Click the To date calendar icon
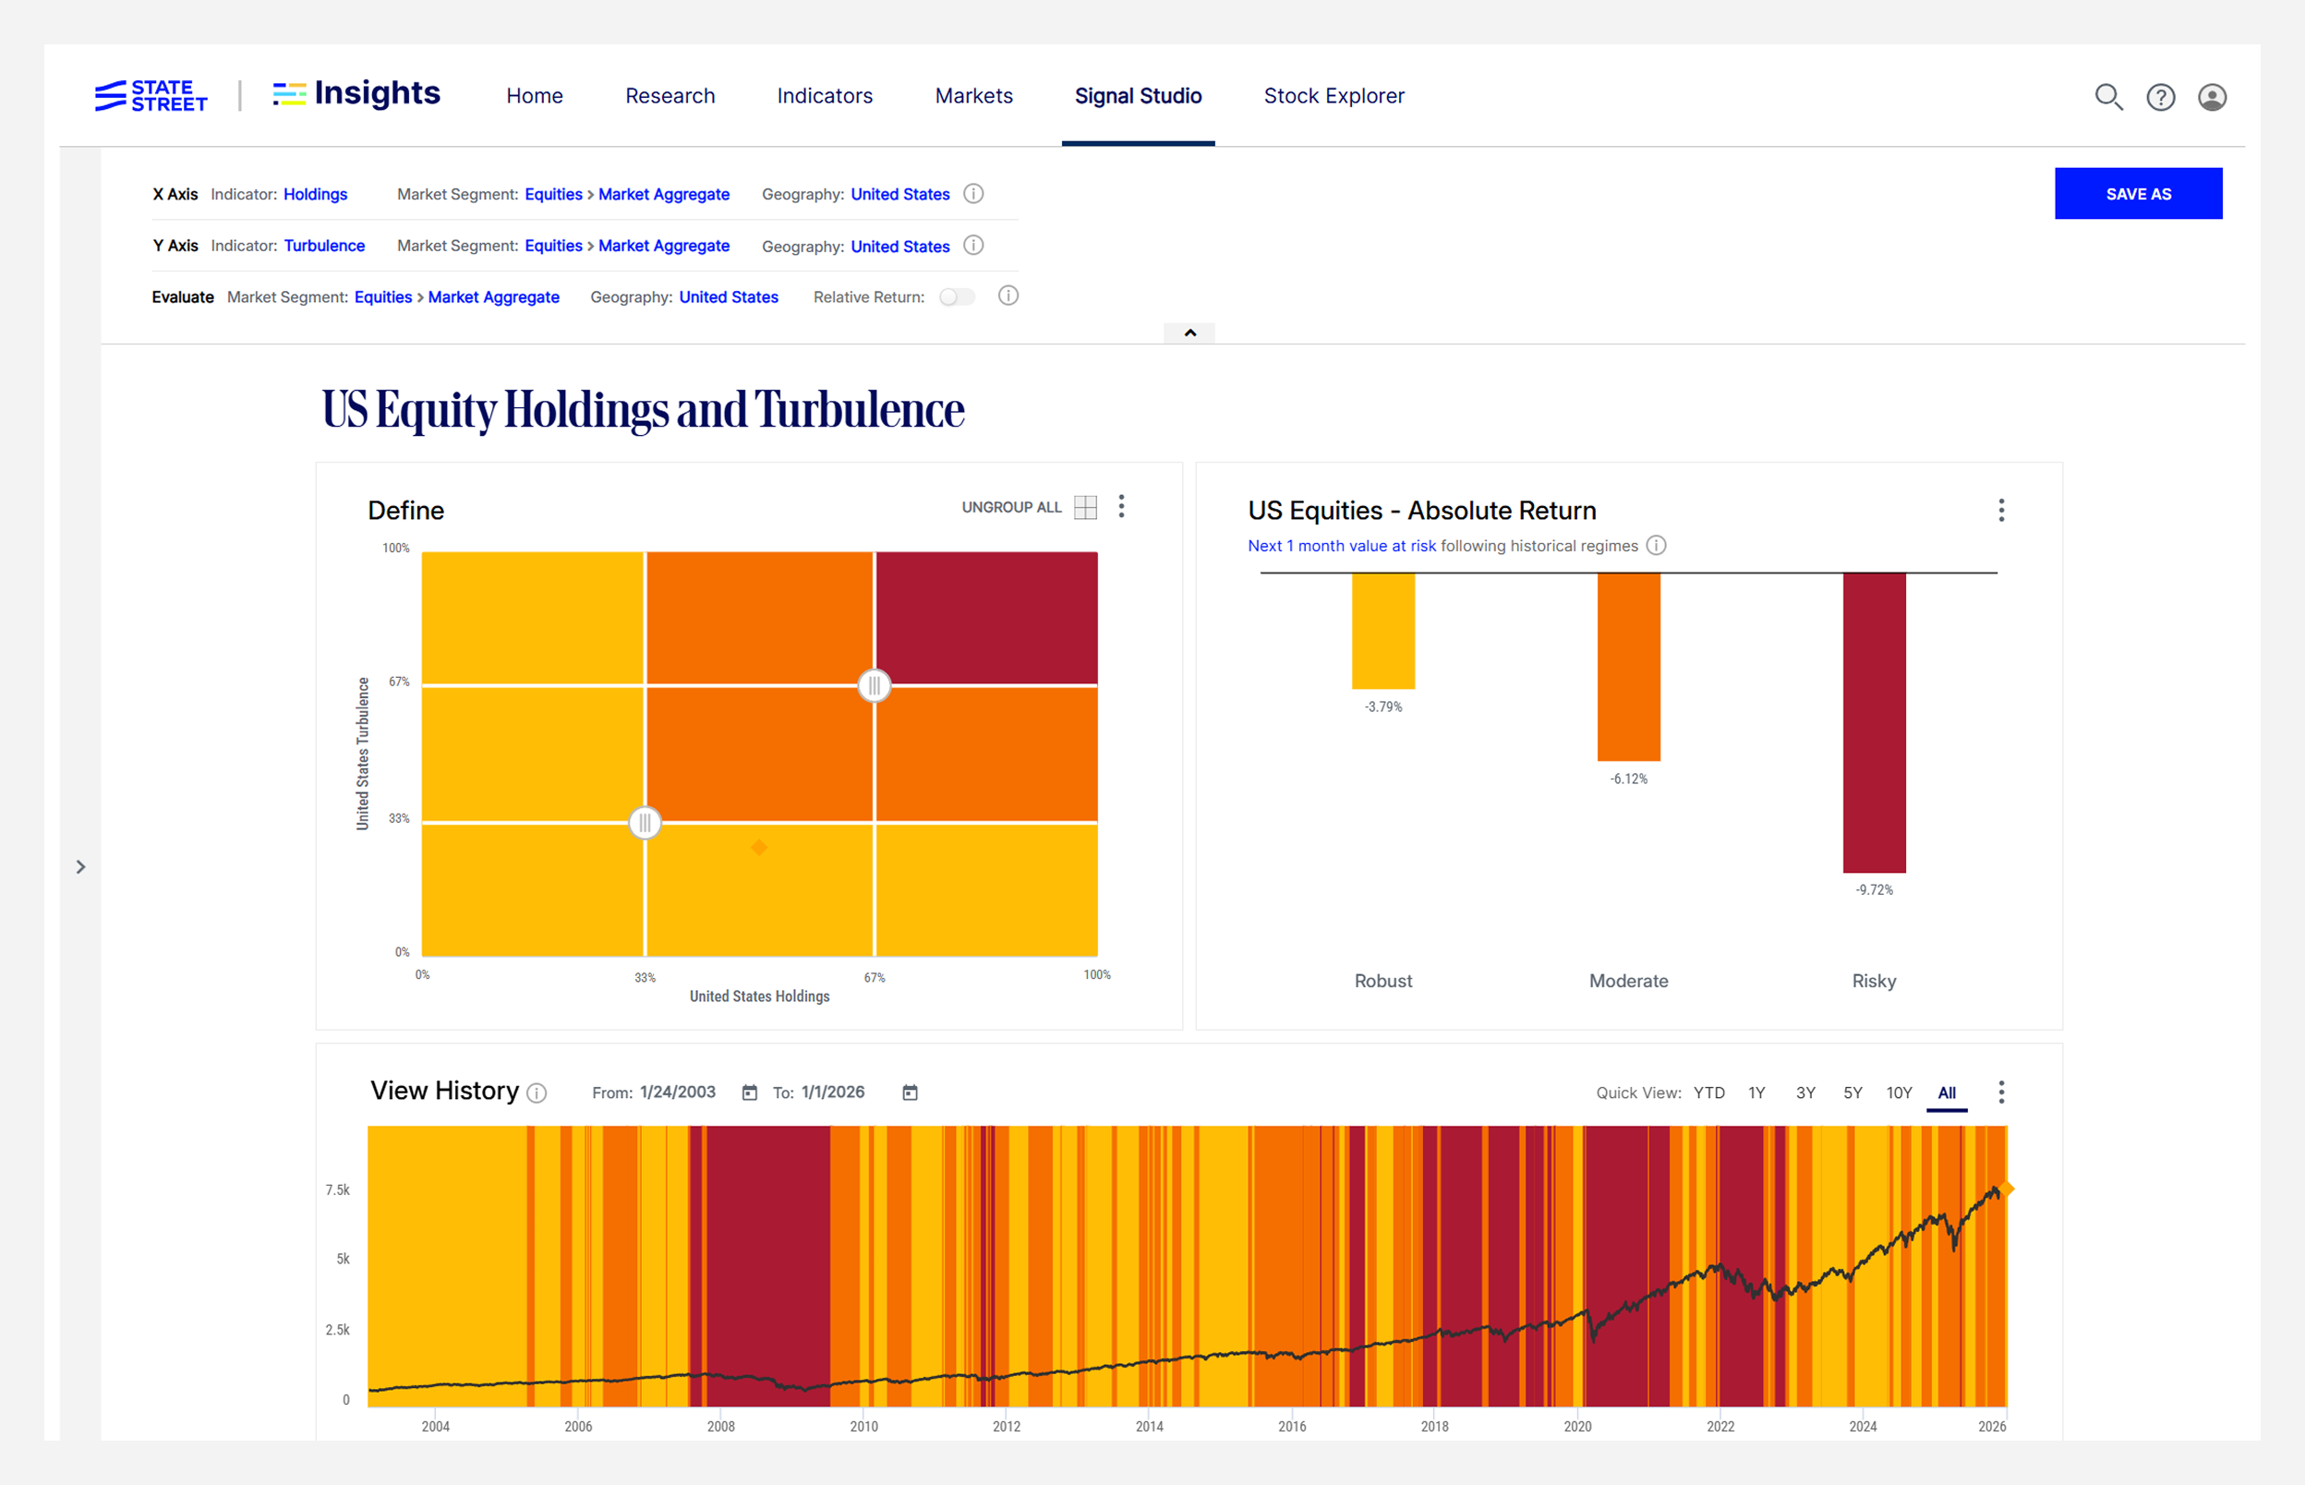This screenshot has width=2305, height=1485. [x=909, y=1093]
